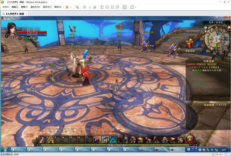Open VMware 查看(V) menu
The image size is (231, 156).
point(24,7)
